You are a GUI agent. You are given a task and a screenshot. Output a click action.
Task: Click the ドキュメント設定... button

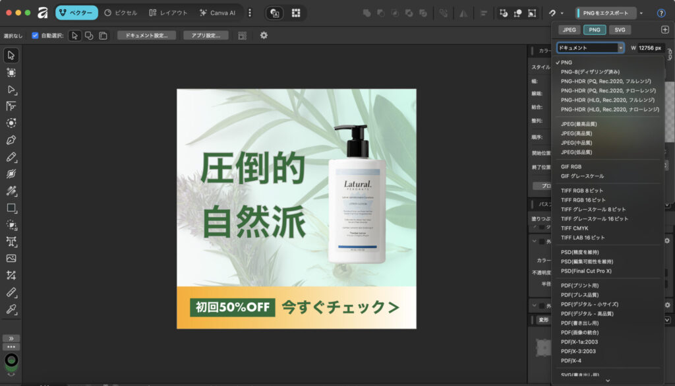point(146,36)
